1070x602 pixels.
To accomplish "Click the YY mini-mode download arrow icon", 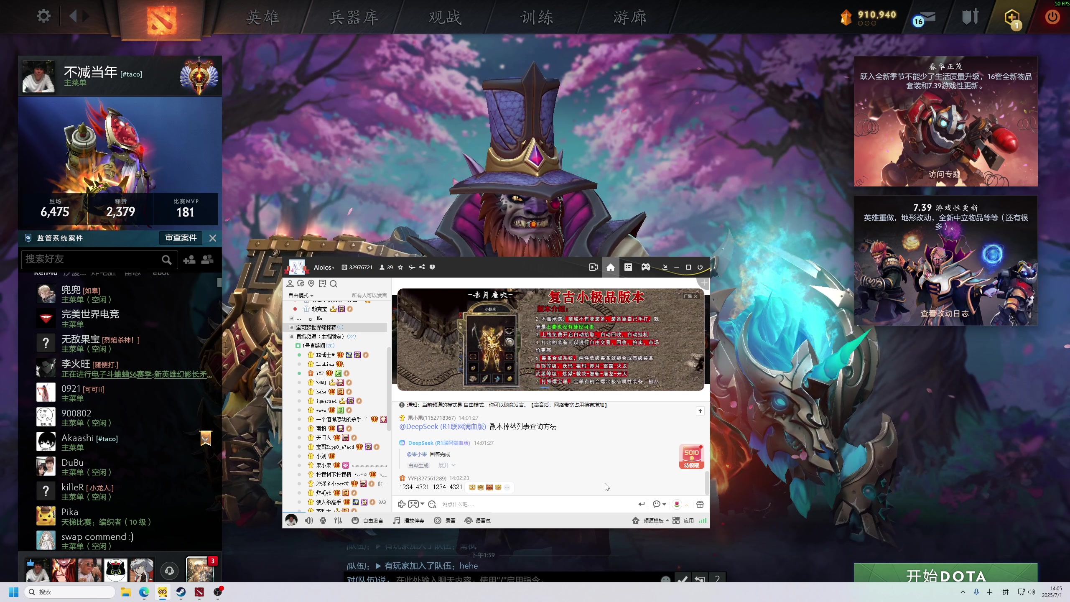I will pos(665,267).
